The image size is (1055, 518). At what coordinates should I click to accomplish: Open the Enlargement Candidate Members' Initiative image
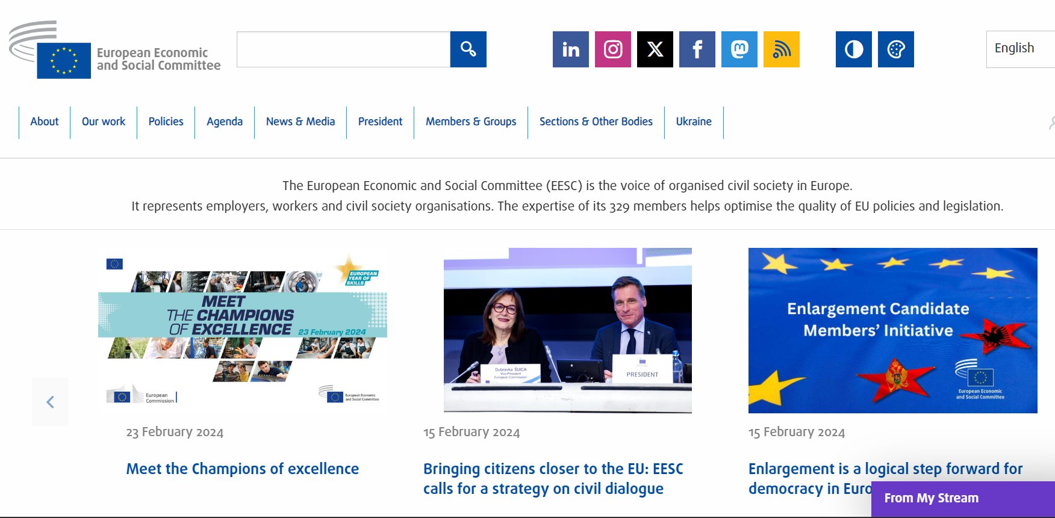892,330
